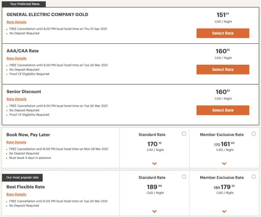This screenshot has height=217, width=261.
Task: Open Rate Details for Best Flexible Rate
Action: pyautogui.click(x=16, y=194)
